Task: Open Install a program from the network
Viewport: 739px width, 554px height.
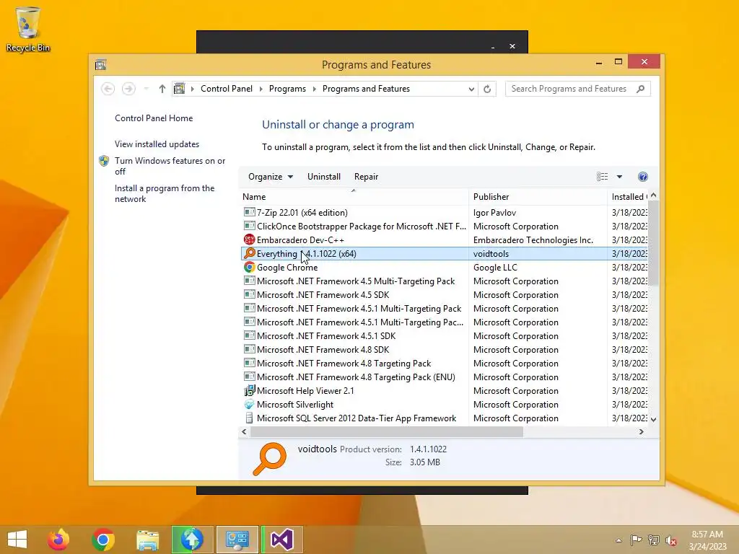Action: tap(165, 193)
